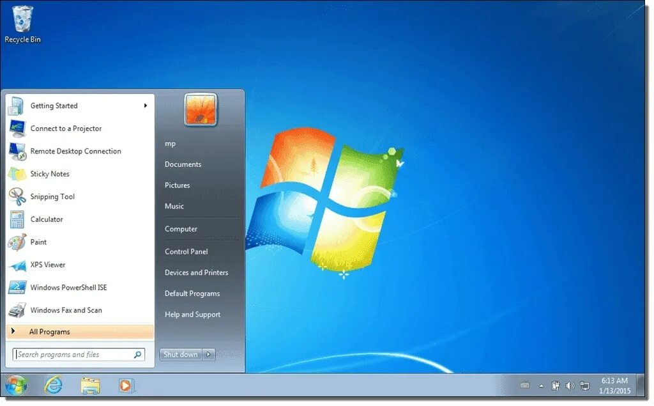The image size is (654, 406).
Task: Click the Shut down button
Action: pyautogui.click(x=181, y=355)
